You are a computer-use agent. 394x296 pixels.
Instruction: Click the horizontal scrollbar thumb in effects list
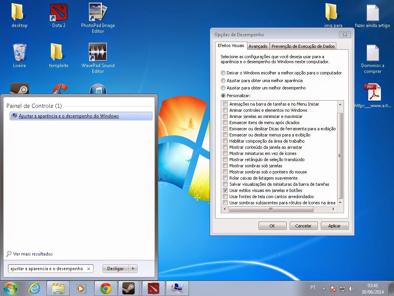[271, 209]
